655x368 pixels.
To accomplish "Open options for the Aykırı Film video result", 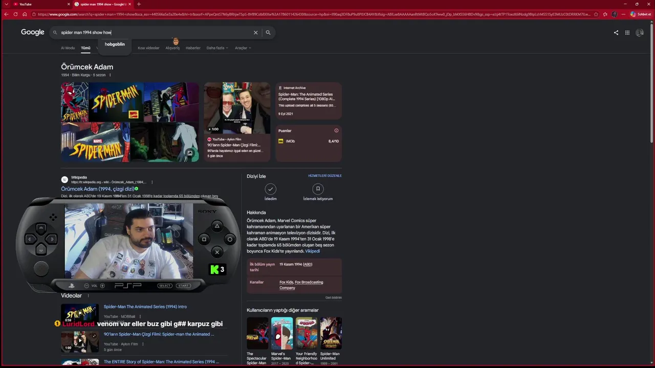I will pyautogui.click(x=142, y=344).
